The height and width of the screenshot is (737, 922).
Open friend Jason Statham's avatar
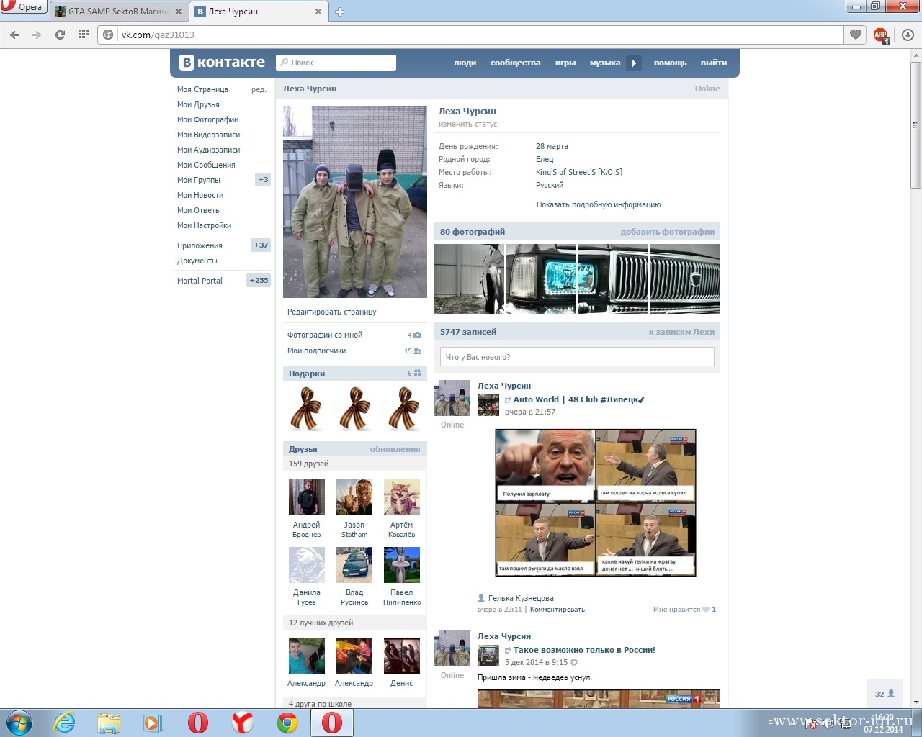354,497
